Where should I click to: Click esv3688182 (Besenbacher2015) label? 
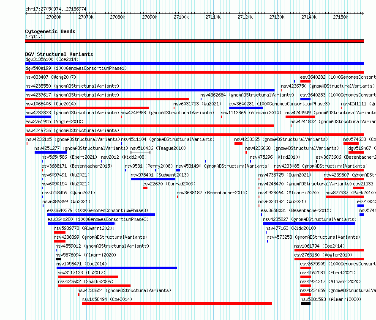212,193
